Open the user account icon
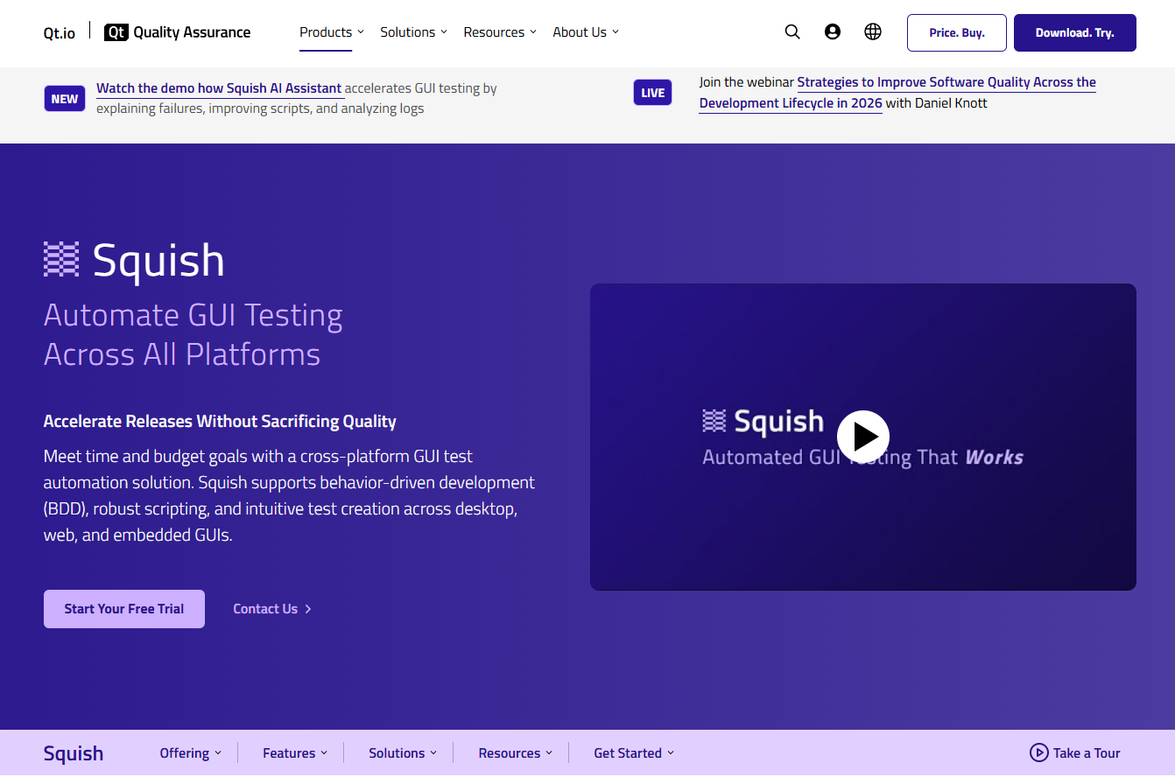1175x777 pixels. [x=833, y=32]
